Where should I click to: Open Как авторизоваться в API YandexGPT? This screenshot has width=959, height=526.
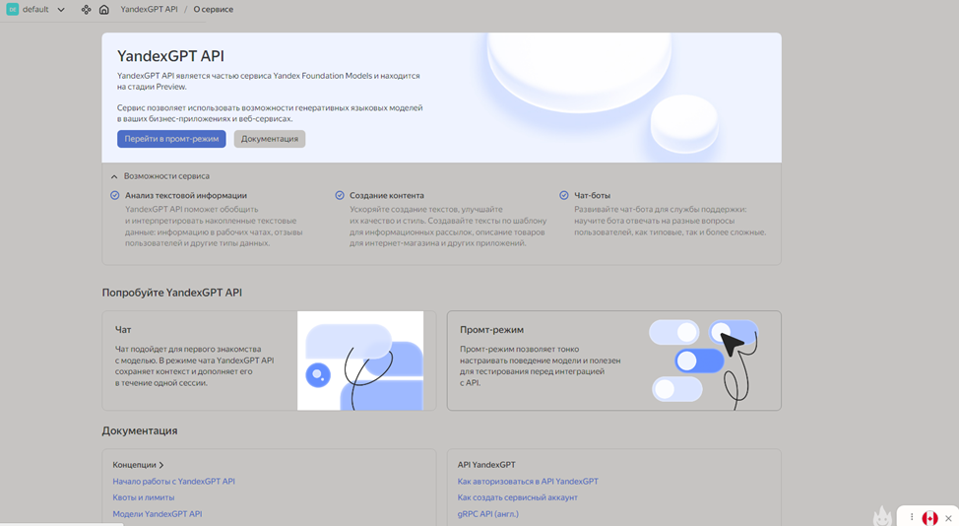(x=528, y=482)
